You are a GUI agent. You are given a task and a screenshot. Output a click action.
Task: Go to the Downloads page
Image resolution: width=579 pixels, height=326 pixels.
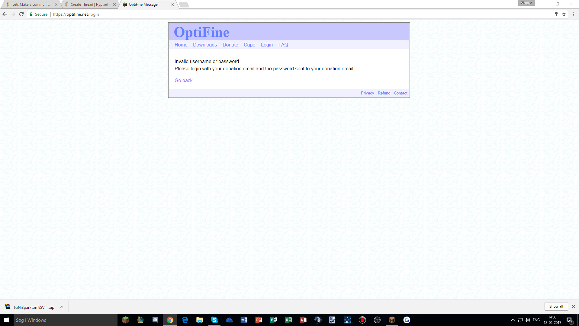click(x=205, y=45)
